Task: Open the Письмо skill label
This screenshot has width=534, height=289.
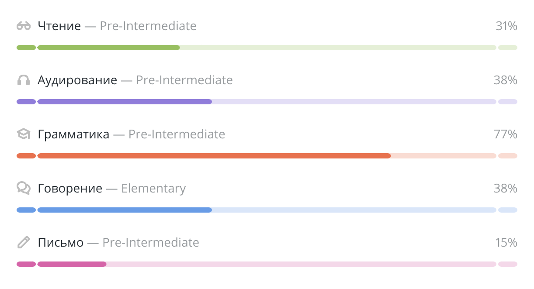Action: click(x=61, y=243)
